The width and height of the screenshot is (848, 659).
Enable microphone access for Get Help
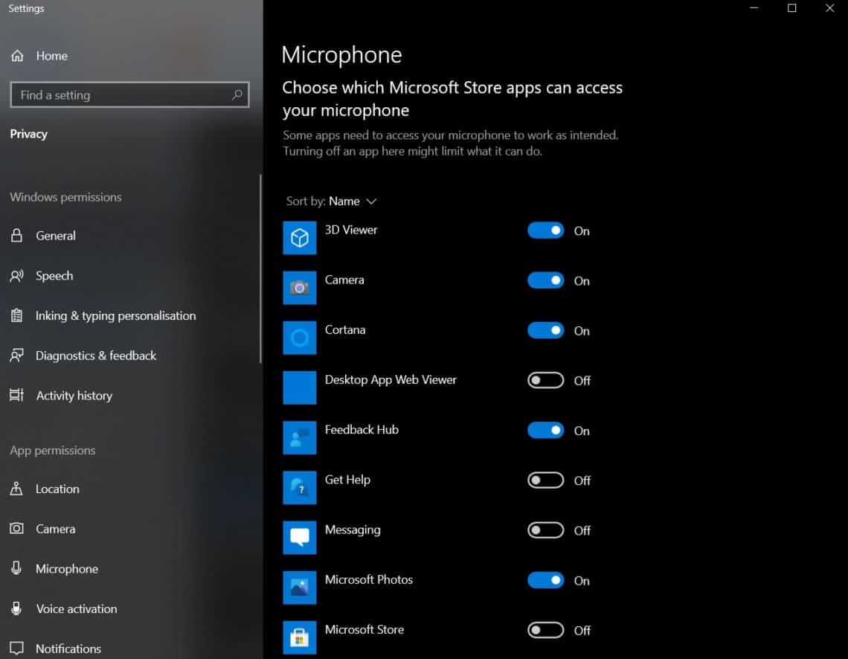click(x=545, y=480)
